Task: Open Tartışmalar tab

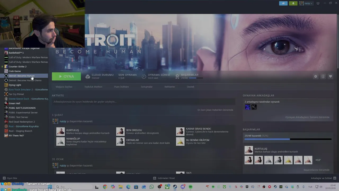Action: (146, 87)
